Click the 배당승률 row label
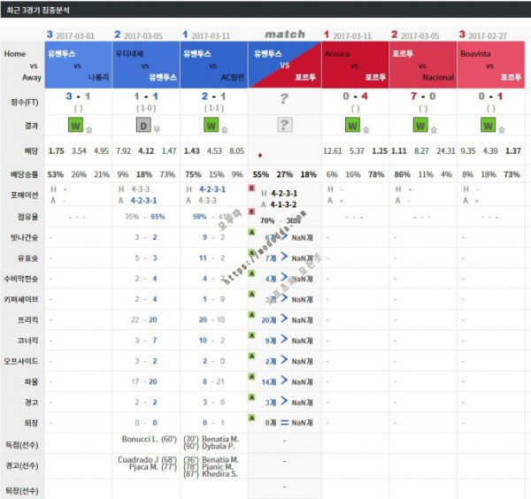Screen dimensions: 531x499 25,174
